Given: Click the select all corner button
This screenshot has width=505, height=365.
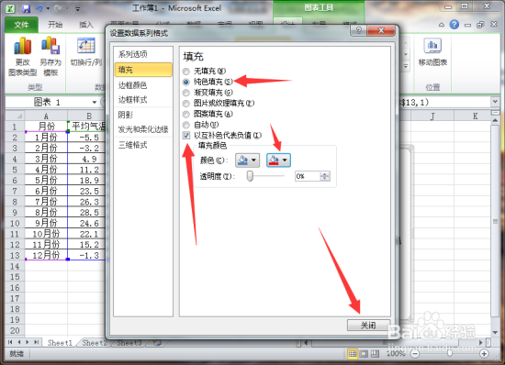Looking at the screenshot, I should coord(15,116).
